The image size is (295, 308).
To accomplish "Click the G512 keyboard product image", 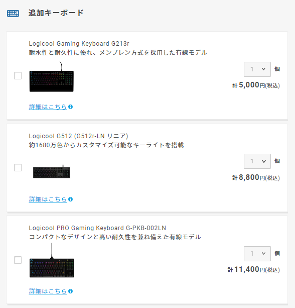I will [52, 171].
